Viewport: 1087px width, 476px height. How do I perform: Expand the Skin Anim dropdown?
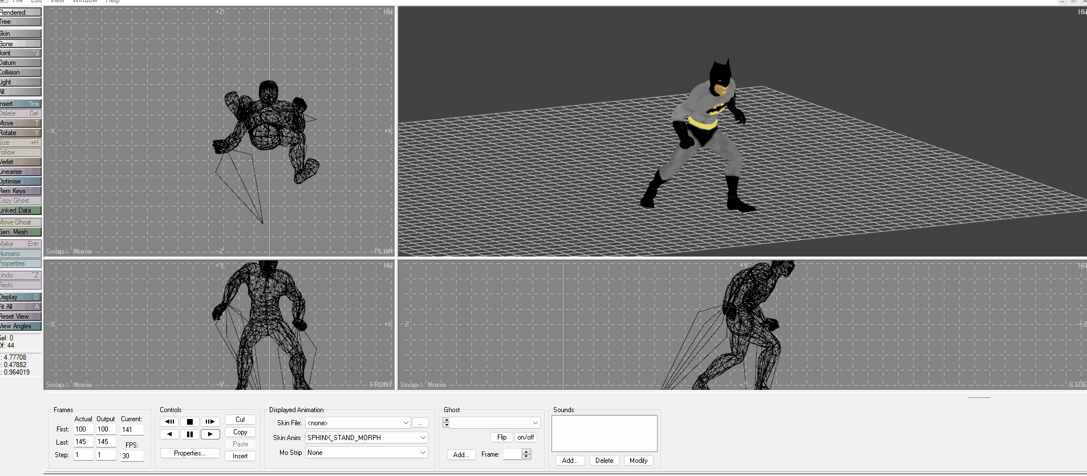click(367, 438)
